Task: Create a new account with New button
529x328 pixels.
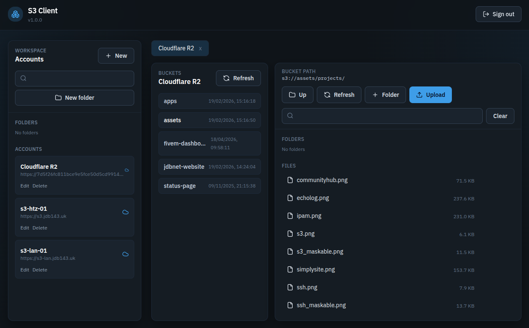Action: 116,56
